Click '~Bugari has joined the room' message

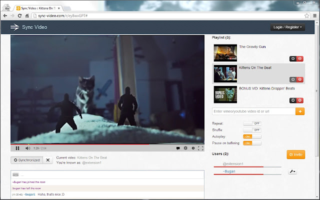click(x=29, y=182)
